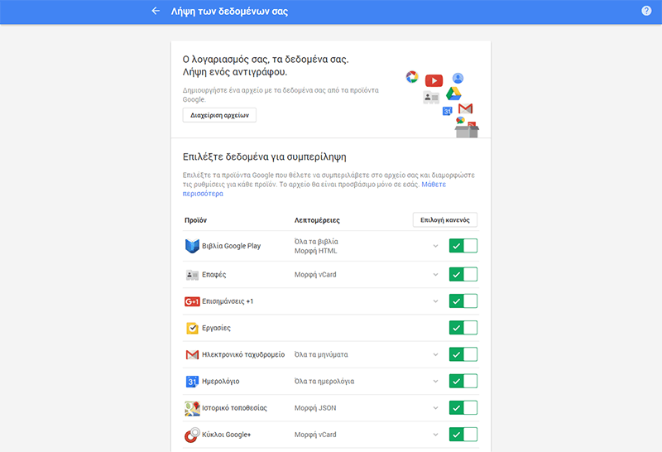The height and width of the screenshot is (452, 662).
Task: Disable the Βιβλία Google Play toggle
Action: pos(463,246)
